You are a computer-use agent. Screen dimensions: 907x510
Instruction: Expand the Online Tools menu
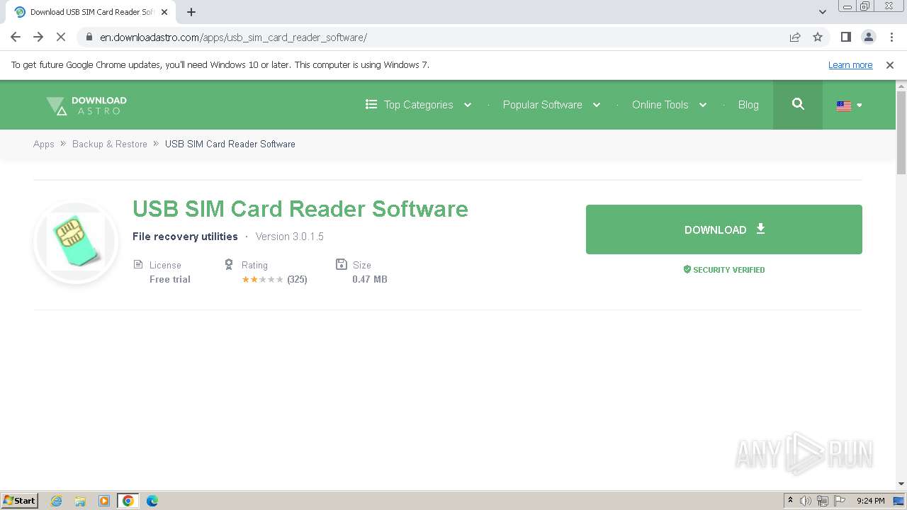click(669, 105)
